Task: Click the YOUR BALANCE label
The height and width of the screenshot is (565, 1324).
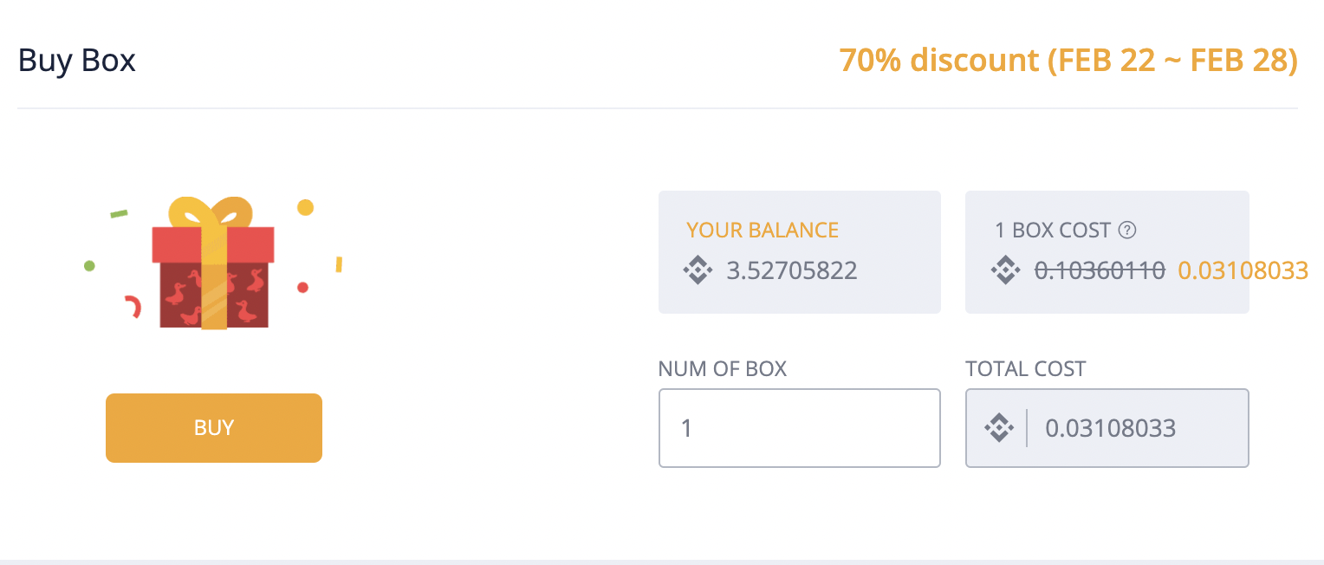Action: (763, 231)
